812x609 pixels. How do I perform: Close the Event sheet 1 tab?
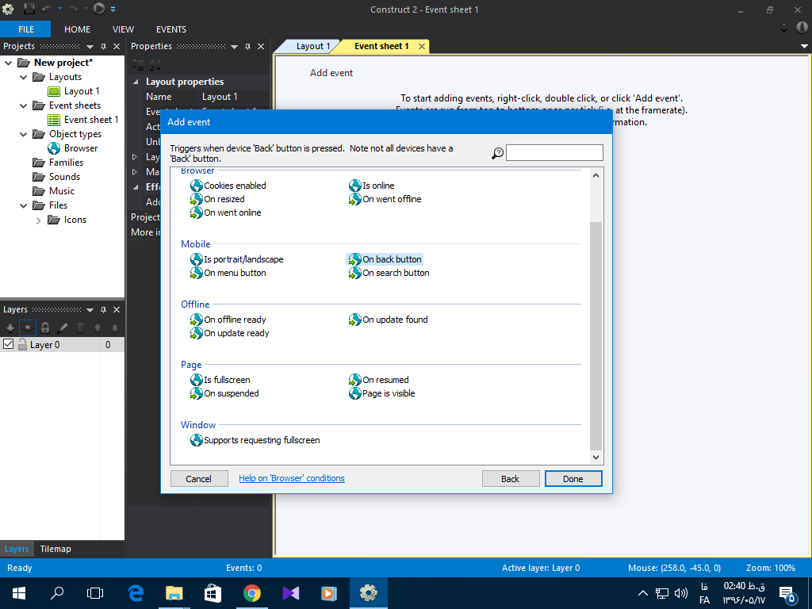422,46
